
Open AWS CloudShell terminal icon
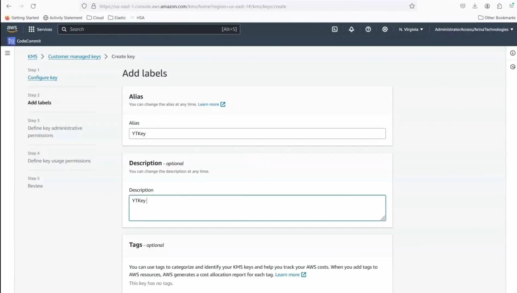pos(334,29)
